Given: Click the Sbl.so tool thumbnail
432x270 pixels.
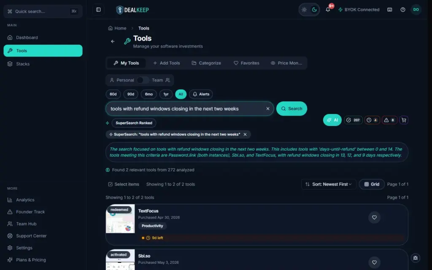Looking at the screenshot, I should [120, 260].
